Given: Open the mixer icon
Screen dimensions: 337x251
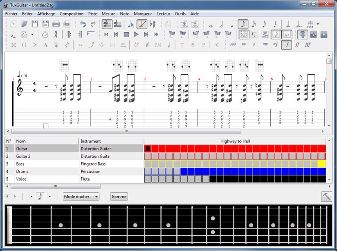Looking at the screenshot, I should pyautogui.click(x=313, y=35).
